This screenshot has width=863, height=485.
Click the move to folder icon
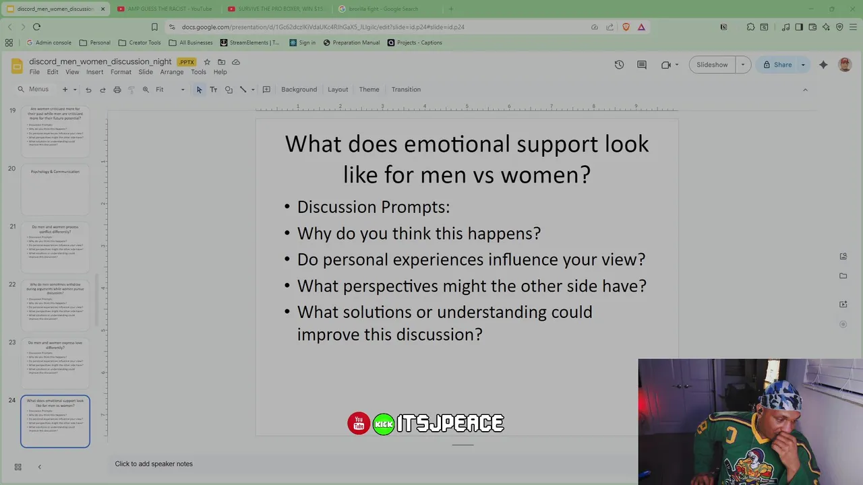click(x=221, y=62)
